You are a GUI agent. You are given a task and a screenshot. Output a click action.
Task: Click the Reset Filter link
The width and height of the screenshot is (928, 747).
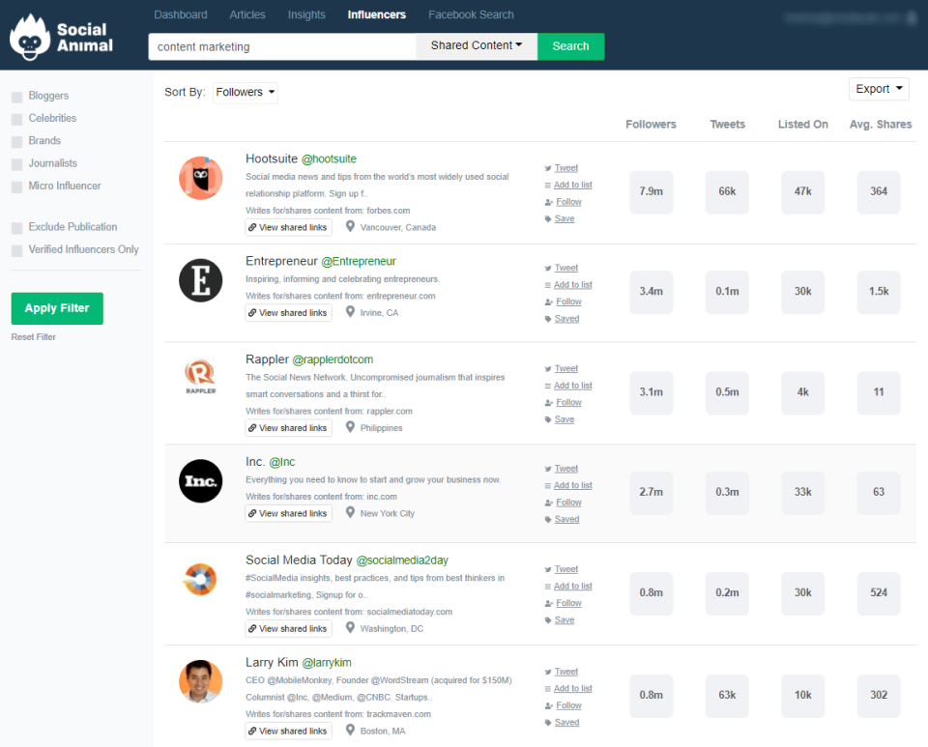32,336
